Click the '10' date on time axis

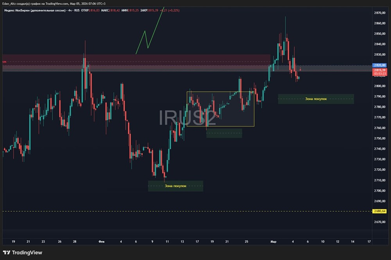[323, 242]
